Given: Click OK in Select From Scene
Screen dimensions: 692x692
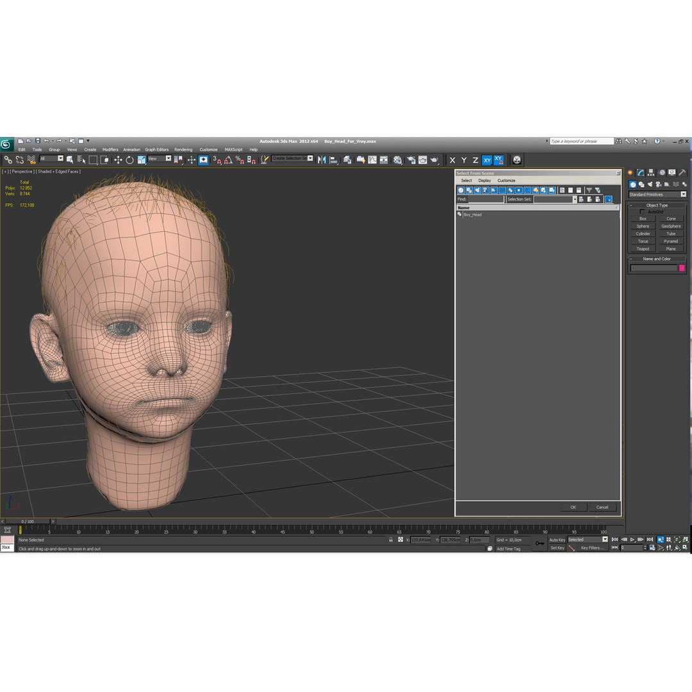Looking at the screenshot, I should coord(573,507).
